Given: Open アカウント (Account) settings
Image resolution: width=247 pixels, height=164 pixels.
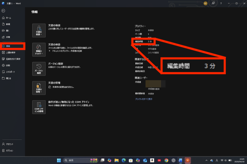Looking at the screenshot, I should pos(8,144).
